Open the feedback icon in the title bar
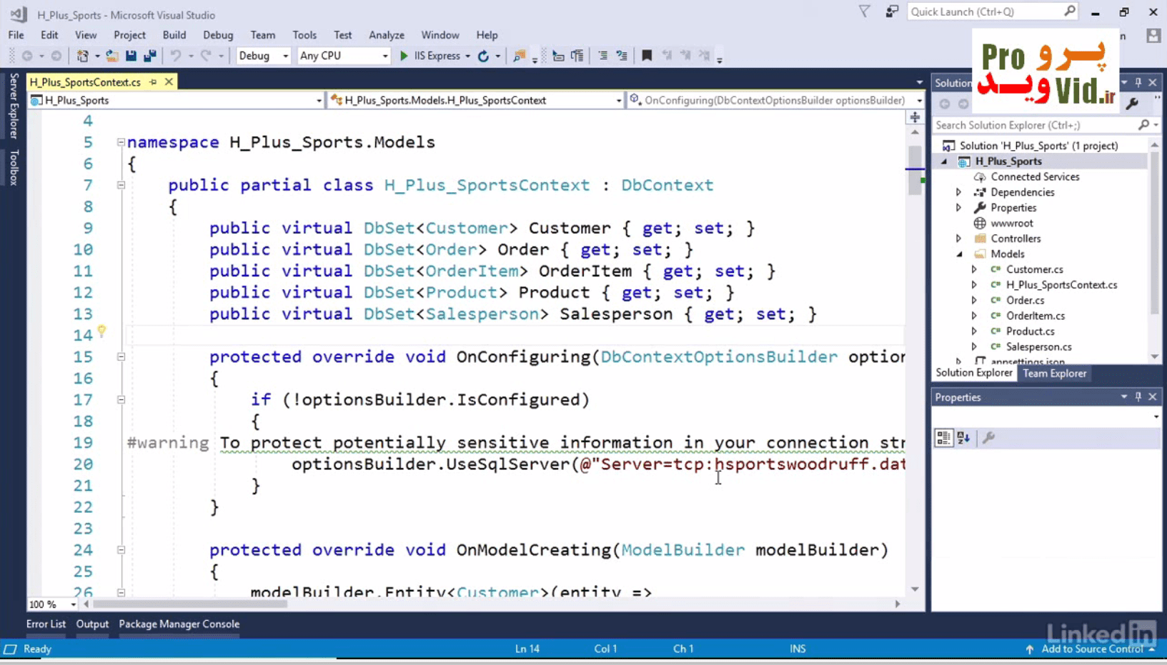Screen dimensions: 1167x665 click(x=892, y=11)
